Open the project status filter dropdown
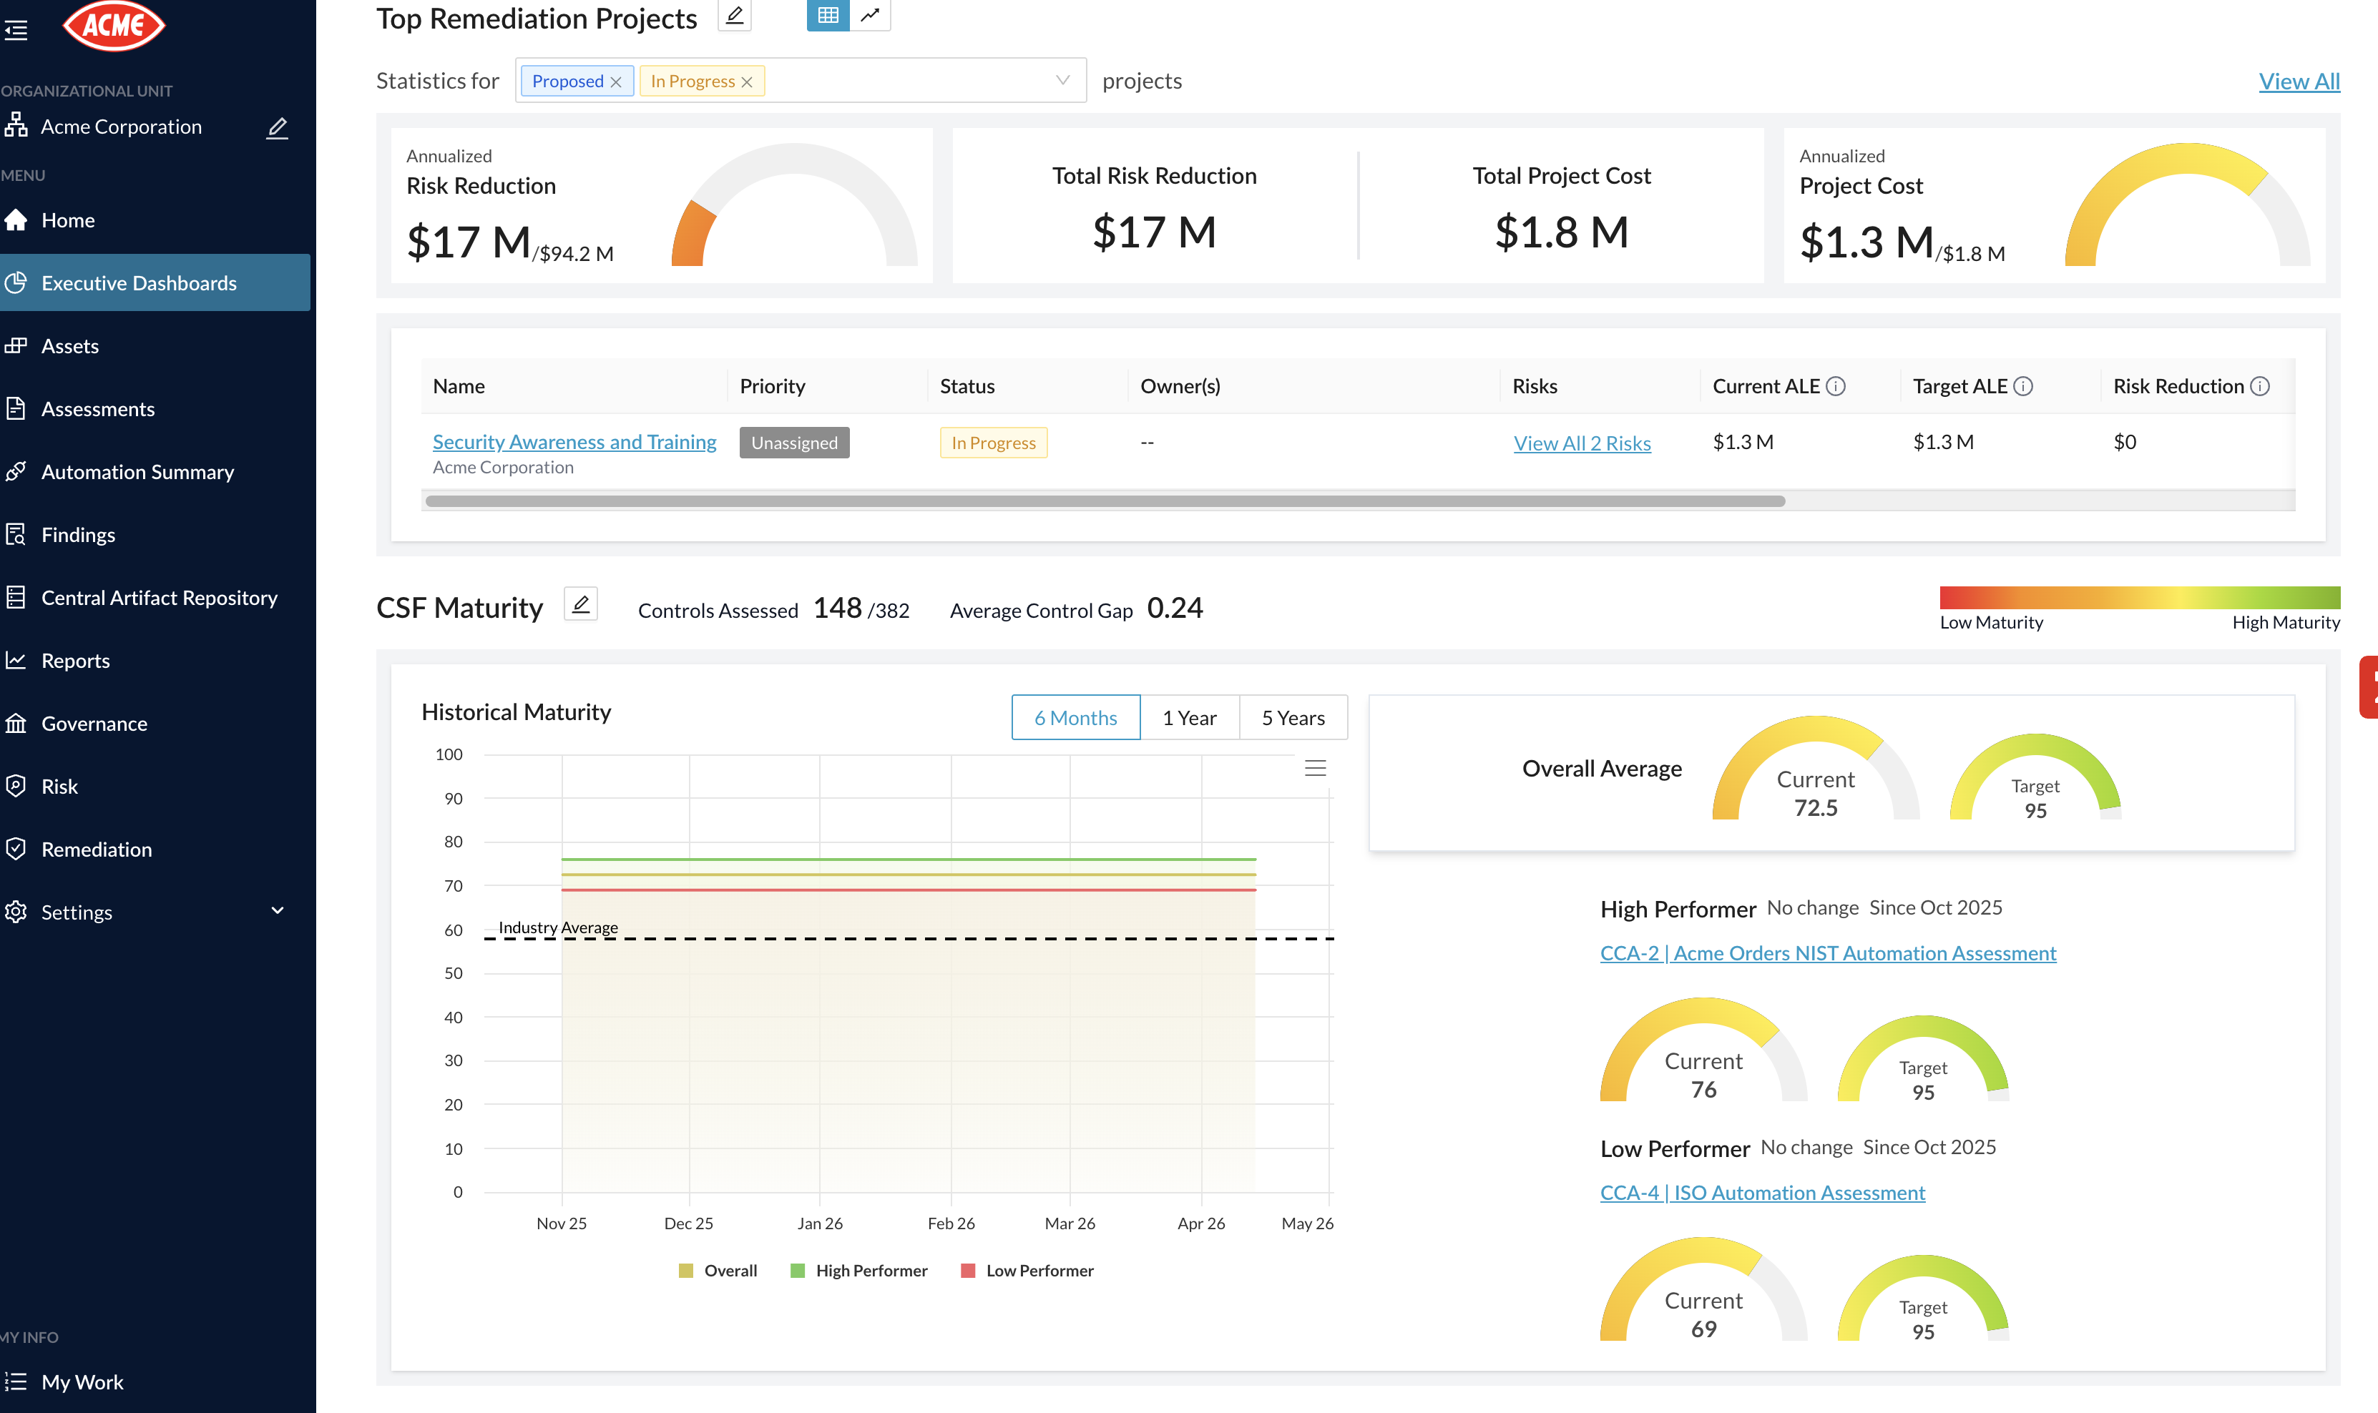This screenshot has width=2378, height=1413. [x=1063, y=81]
